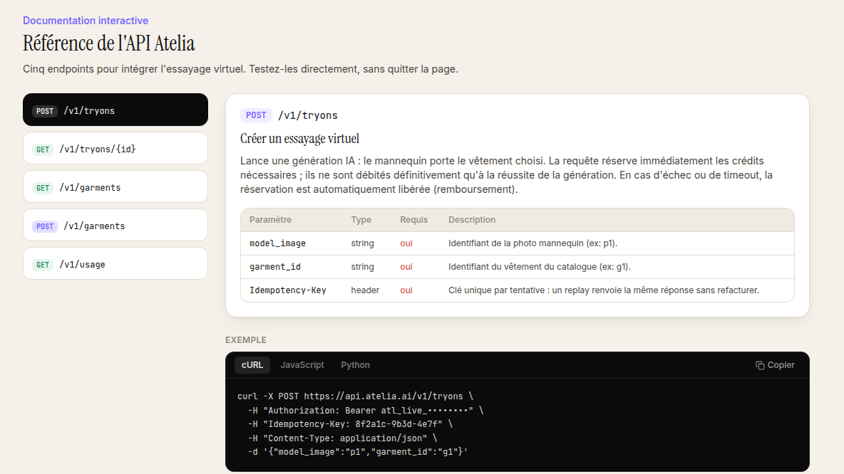Click the -d JSON body line in the code
Viewport: 844px width, 474px height.
coord(357,452)
